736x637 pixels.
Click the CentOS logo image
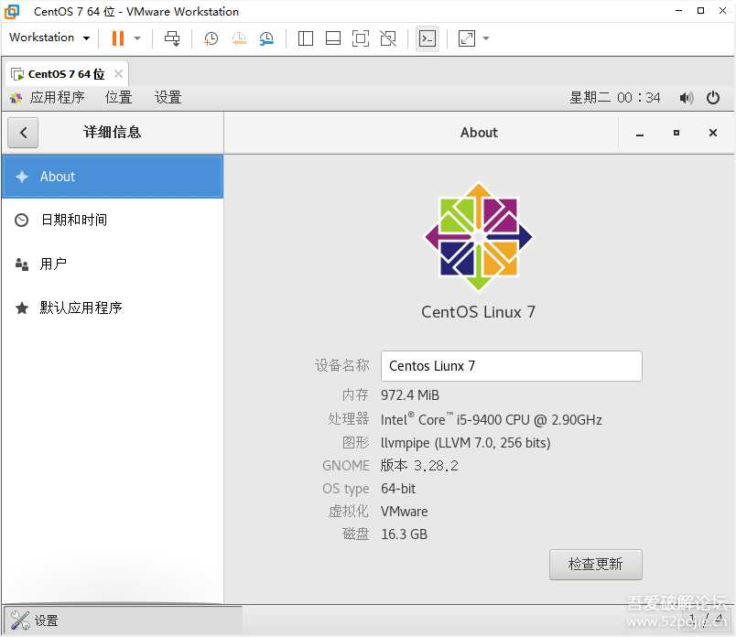click(x=478, y=236)
